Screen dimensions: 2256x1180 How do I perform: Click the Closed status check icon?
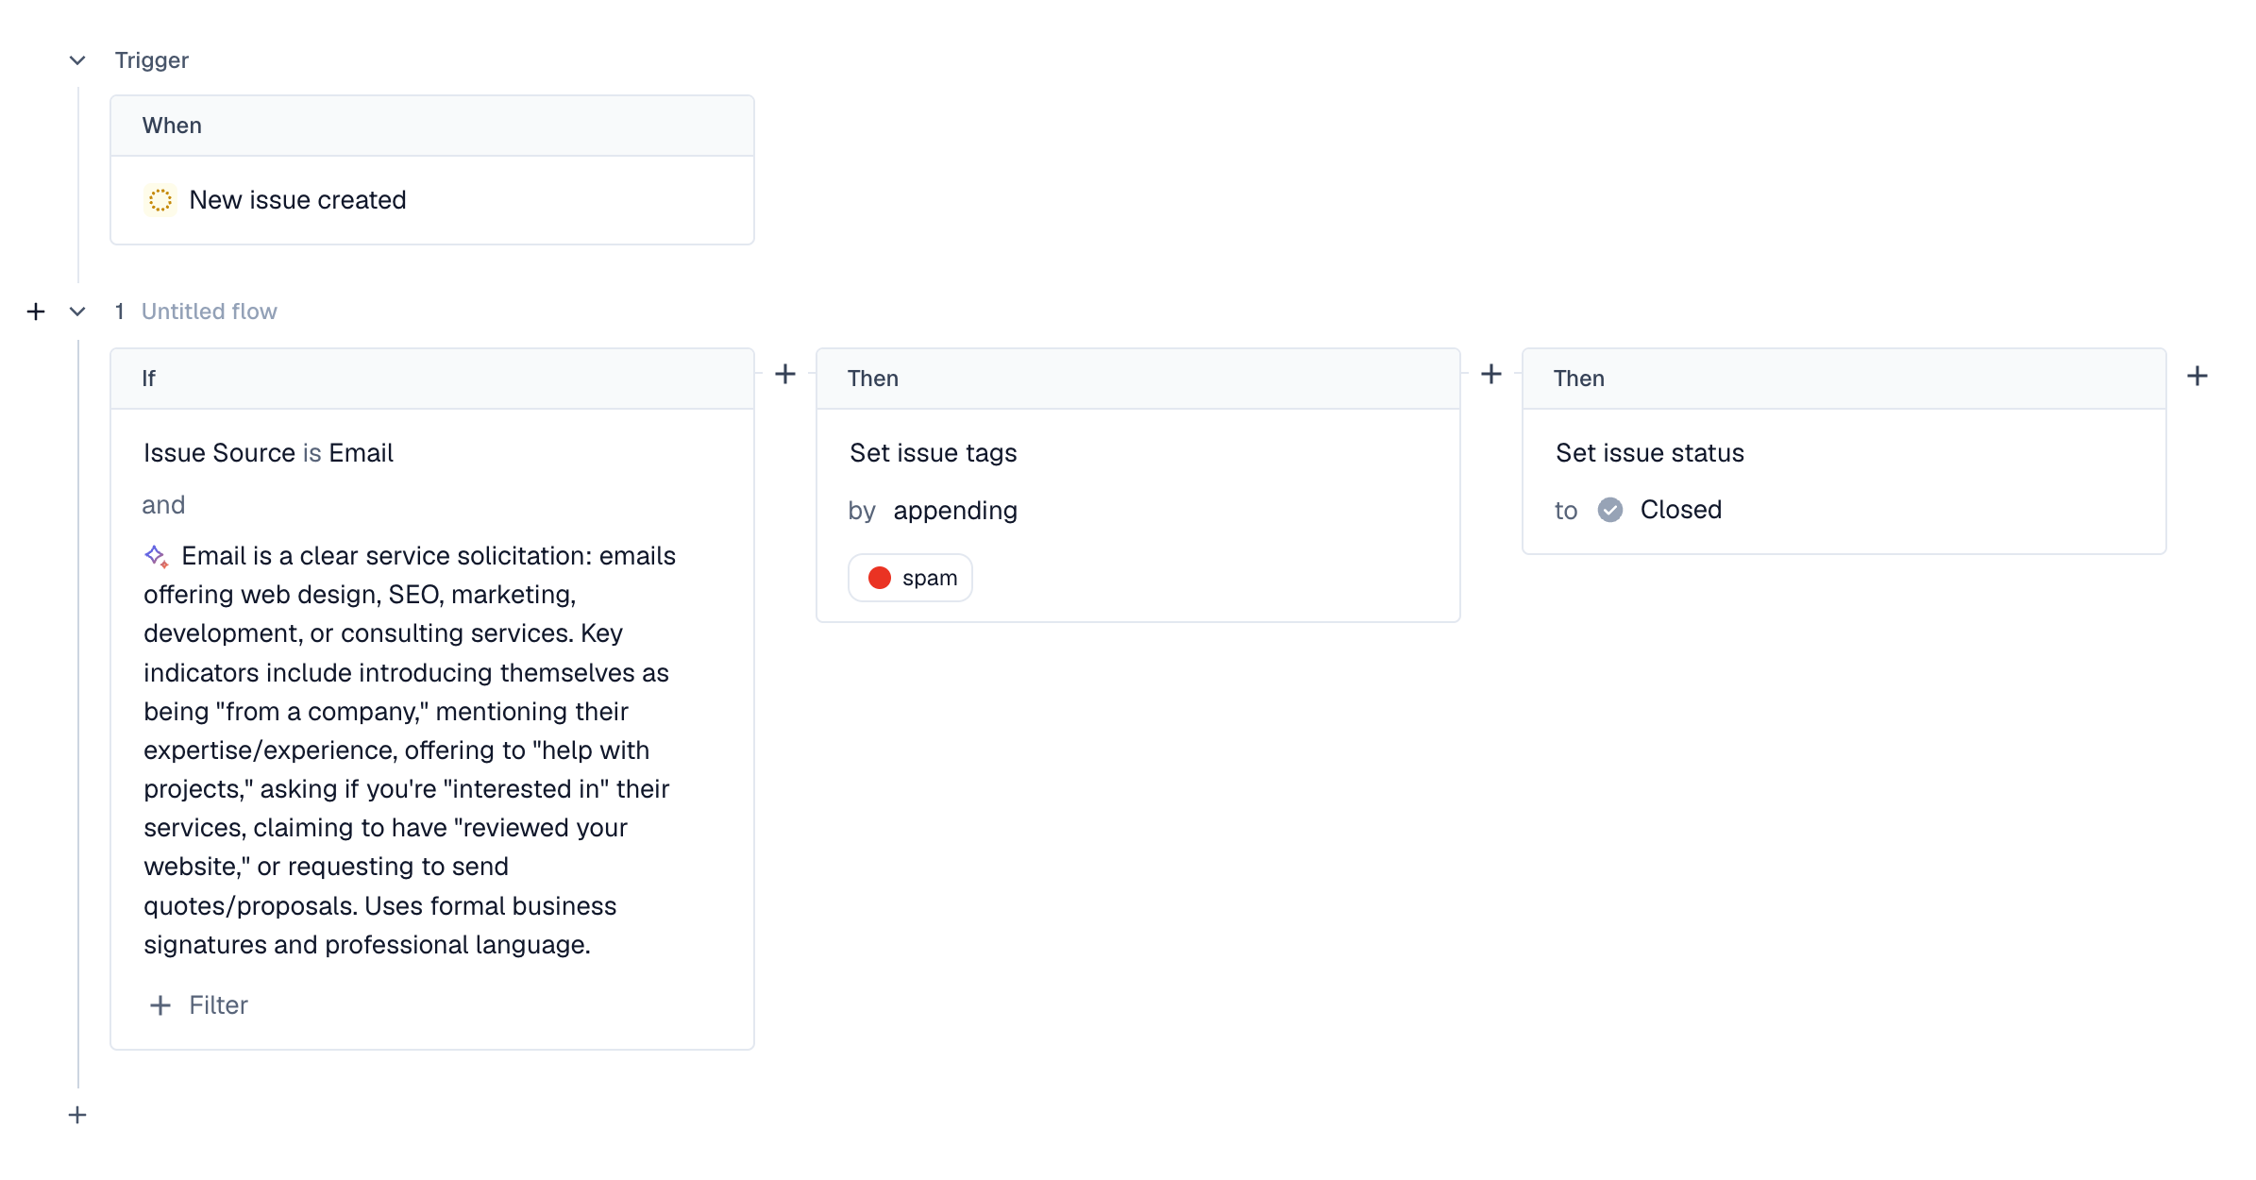tap(1610, 510)
